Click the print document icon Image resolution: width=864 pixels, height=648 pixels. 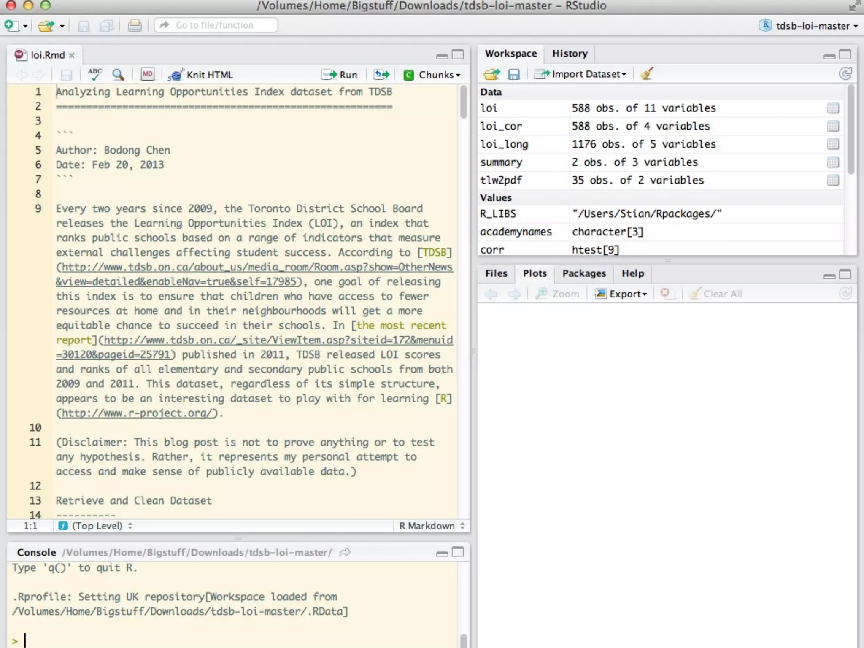(135, 26)
